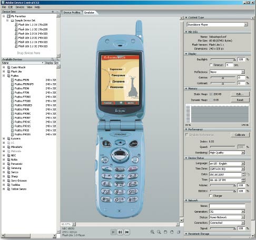Image resolution: width=256 pixels, height=240 pixels.
Task: Rotate the device counterclockwise
Action: pyautogui.click(x=165, y=232)
